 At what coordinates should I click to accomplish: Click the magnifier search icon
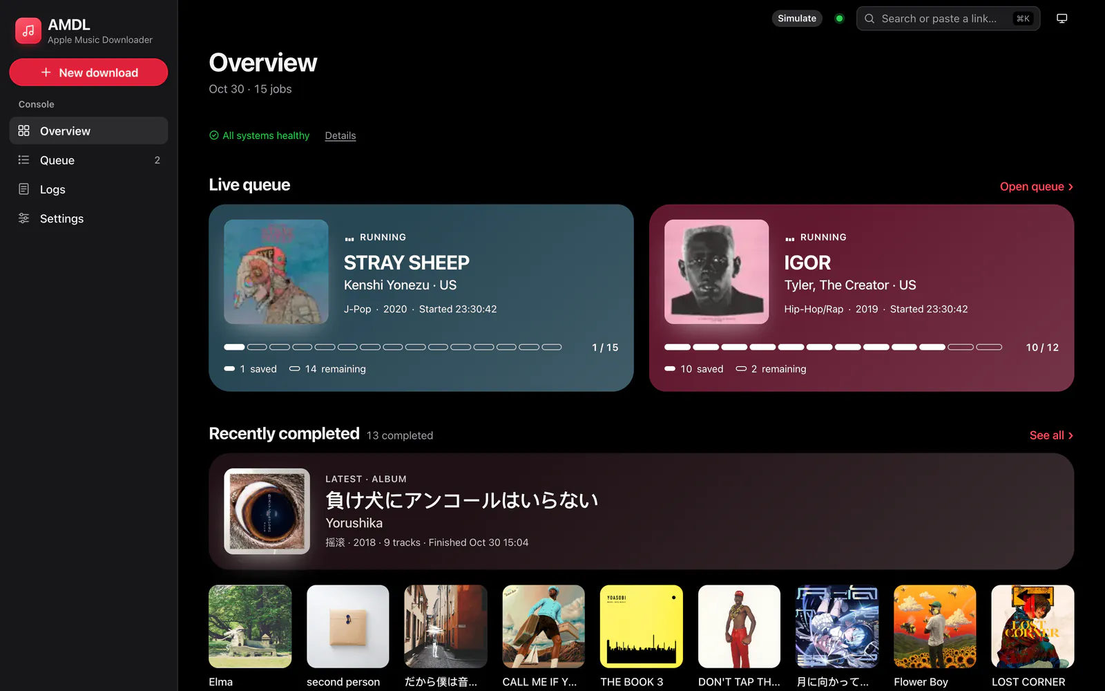pyautogui.click(x=869, y=19)
